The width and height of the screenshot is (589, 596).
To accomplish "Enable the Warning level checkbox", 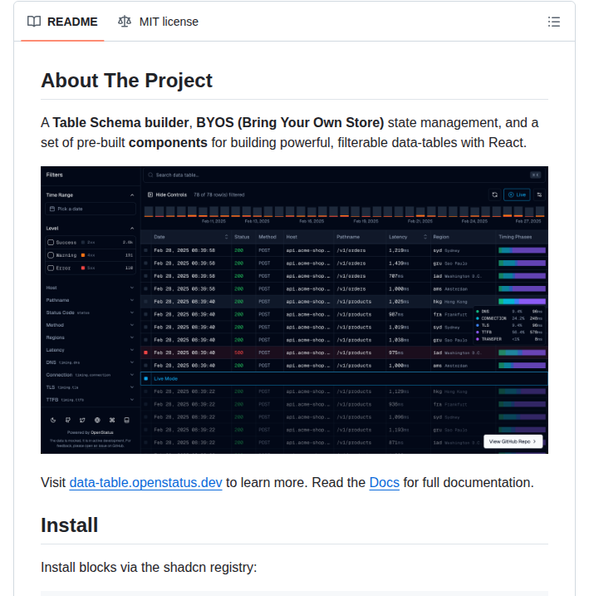I will (x=50, y=255).
